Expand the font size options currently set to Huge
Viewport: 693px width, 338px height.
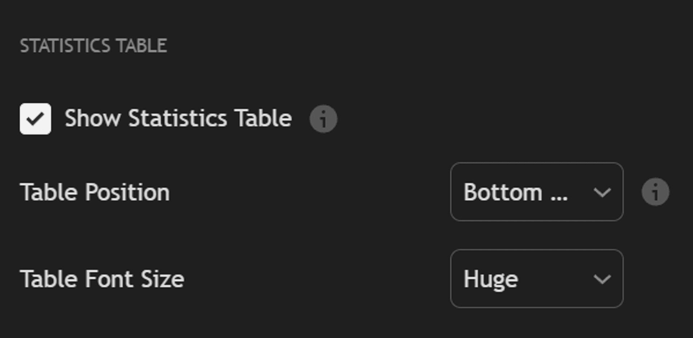tap(536, 279)
